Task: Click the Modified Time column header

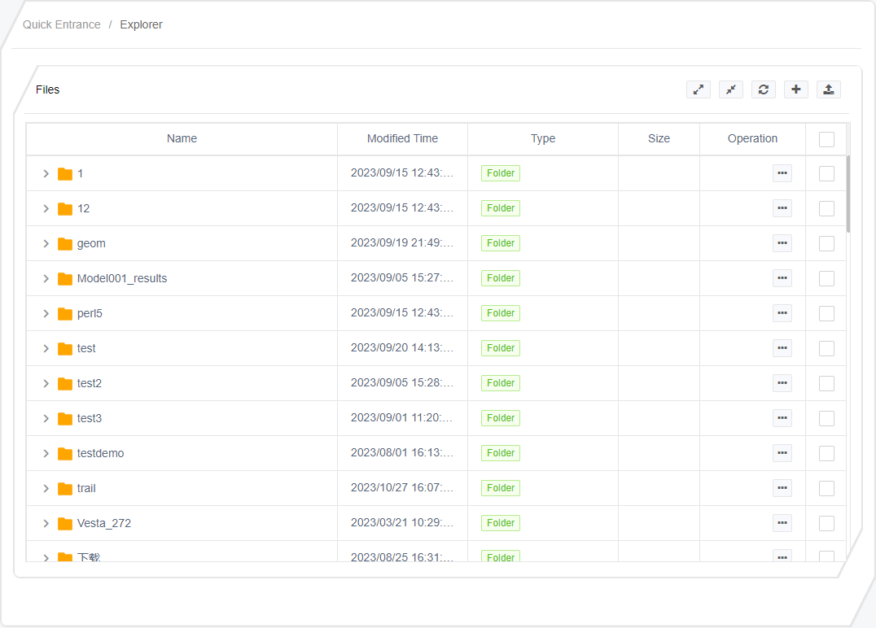Action: (x=402, y=138)
